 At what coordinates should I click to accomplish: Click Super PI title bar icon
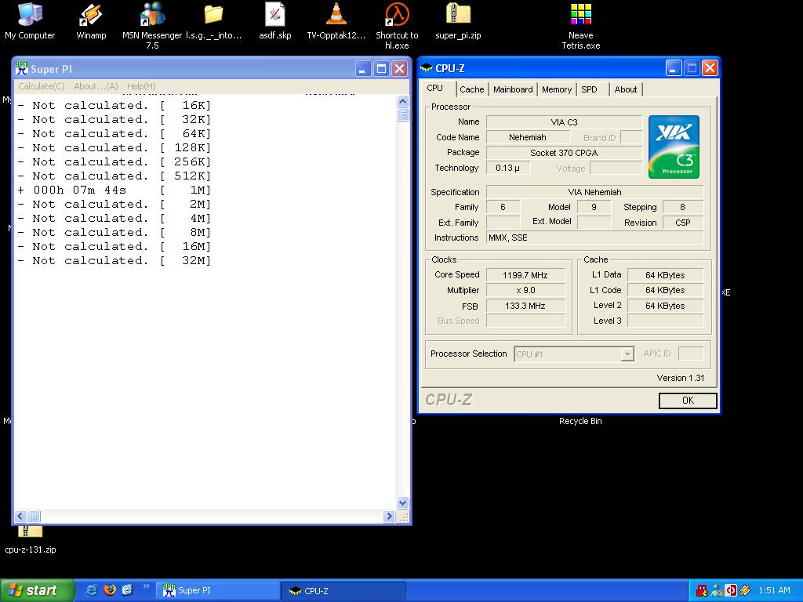point(21,69)
